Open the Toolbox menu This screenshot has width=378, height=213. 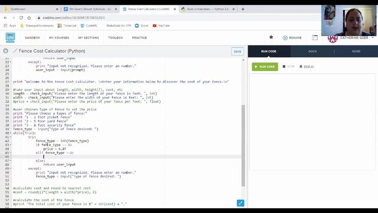[x=116, y=38]
